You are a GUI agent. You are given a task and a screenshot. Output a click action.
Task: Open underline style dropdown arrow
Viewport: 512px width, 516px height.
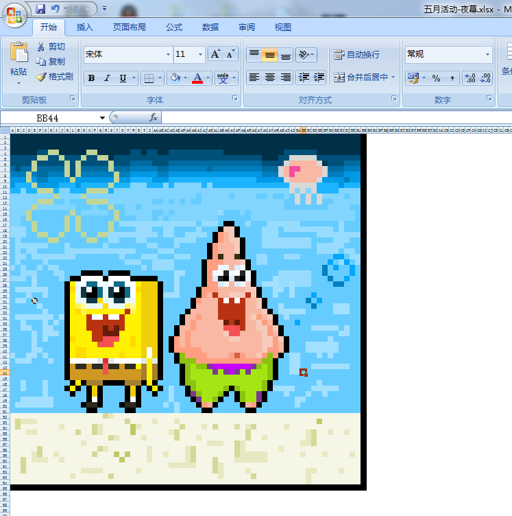134,78
